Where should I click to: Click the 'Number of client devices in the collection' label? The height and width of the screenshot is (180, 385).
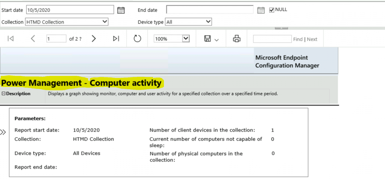point(202,130)
